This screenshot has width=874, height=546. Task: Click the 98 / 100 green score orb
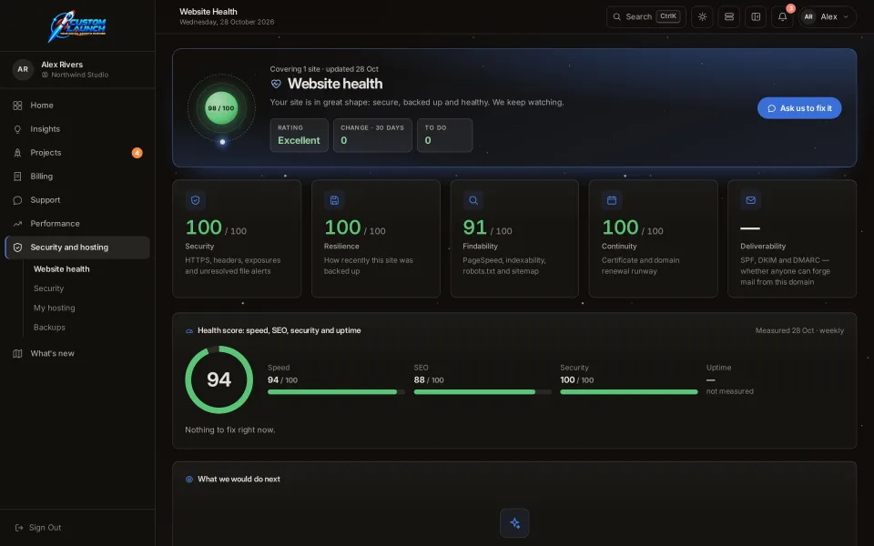click(221, 108)
